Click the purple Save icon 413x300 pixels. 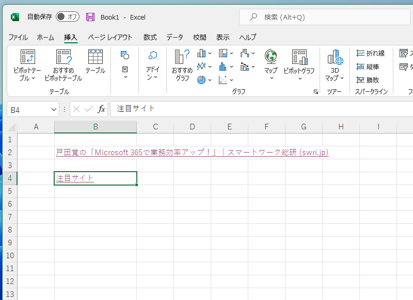tap(90, 17)
